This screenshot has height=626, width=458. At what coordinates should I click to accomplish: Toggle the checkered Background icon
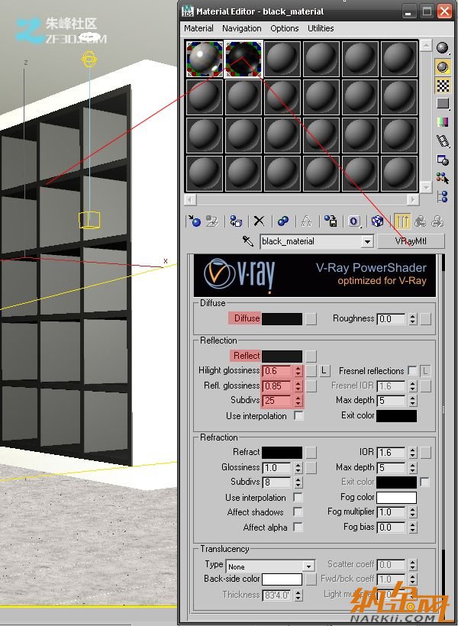[443, 86]
